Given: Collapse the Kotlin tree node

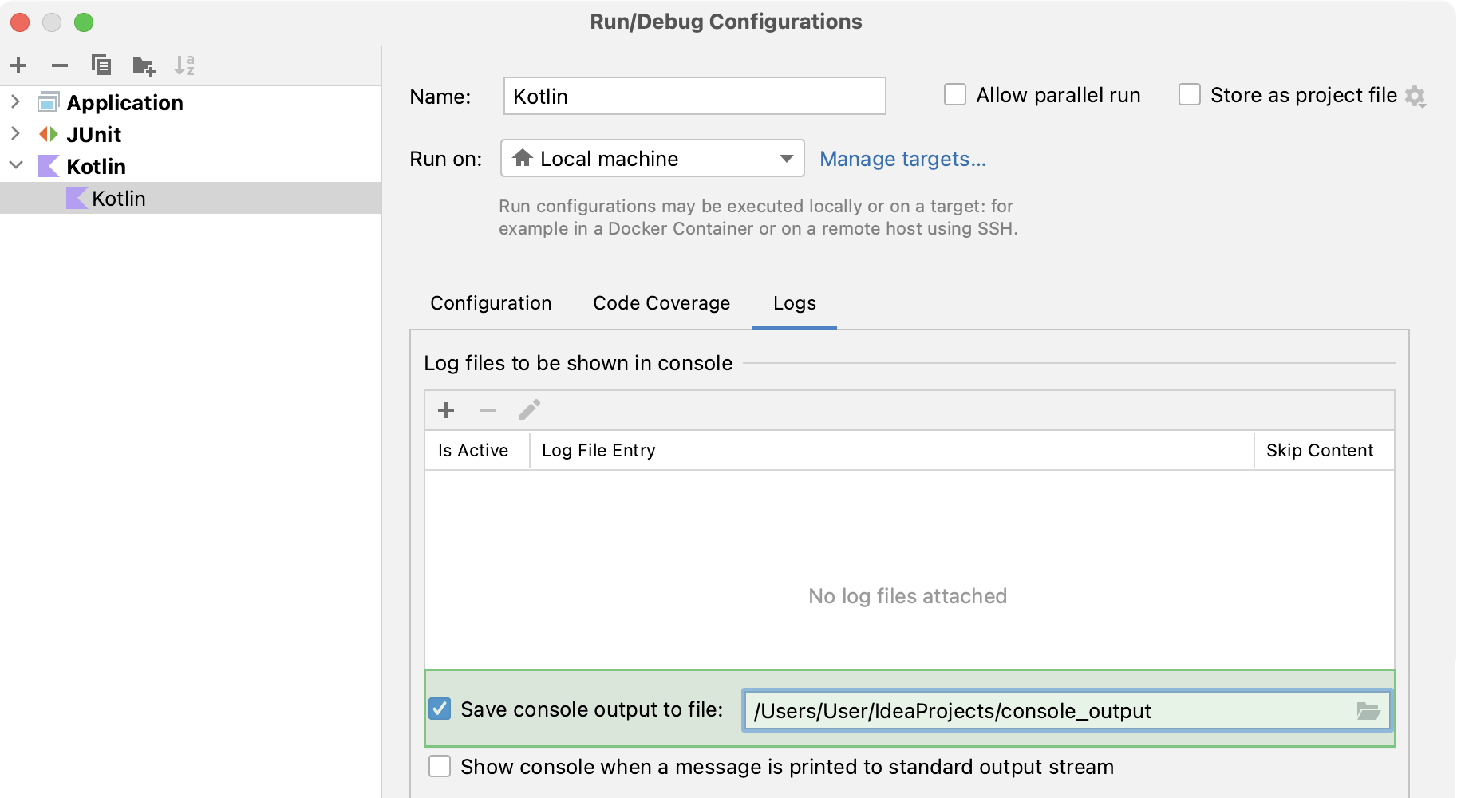Looking at the screenshot, I should click(x=16, y=166).
